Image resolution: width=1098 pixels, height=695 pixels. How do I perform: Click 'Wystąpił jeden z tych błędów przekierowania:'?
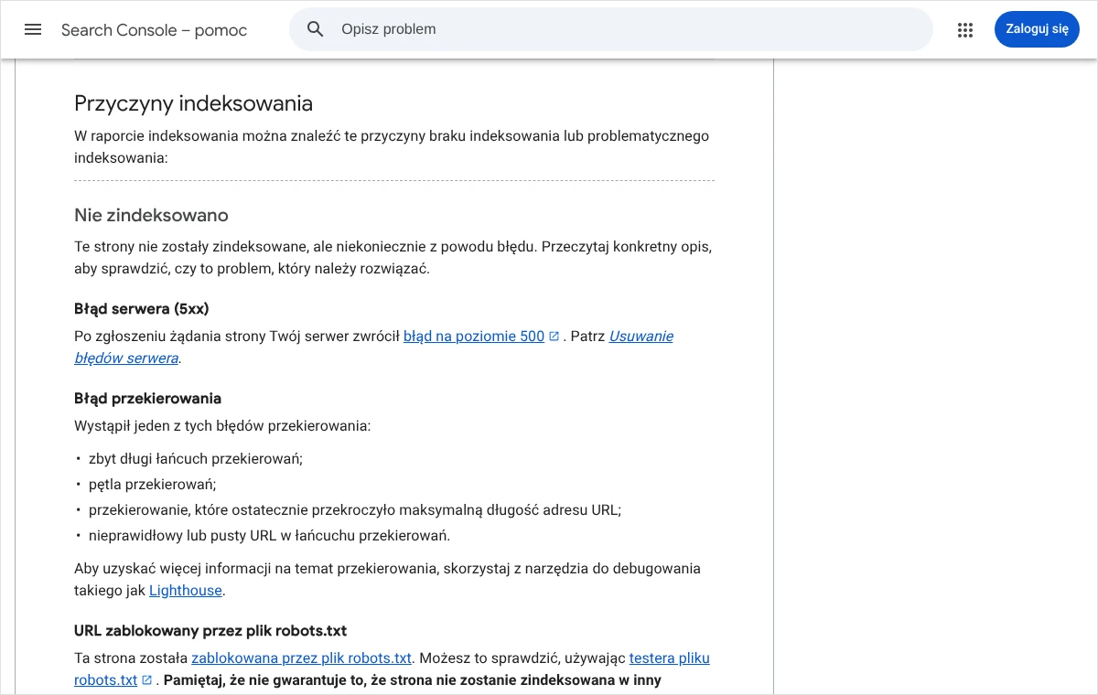[222, 426]
